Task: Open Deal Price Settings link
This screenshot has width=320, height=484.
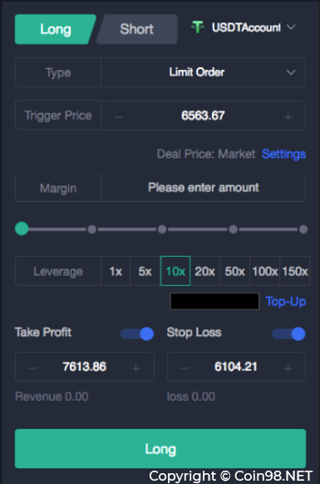Action: pyautogui.click(x=283, y=154)
